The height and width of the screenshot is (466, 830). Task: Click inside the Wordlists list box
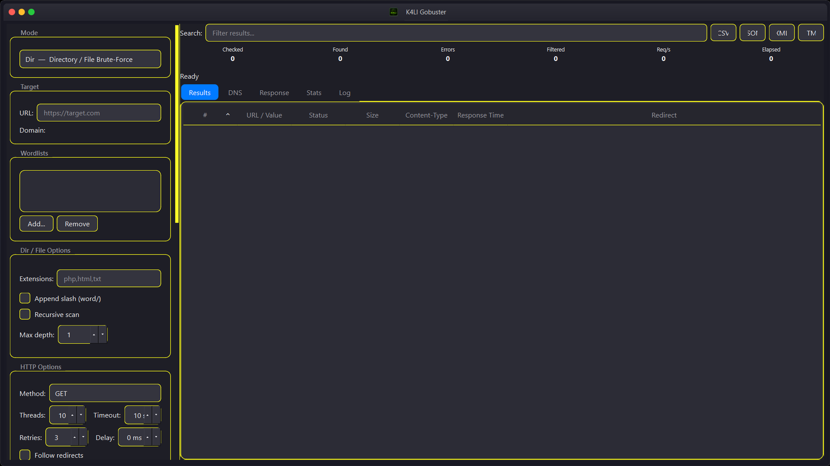(90, 191)
